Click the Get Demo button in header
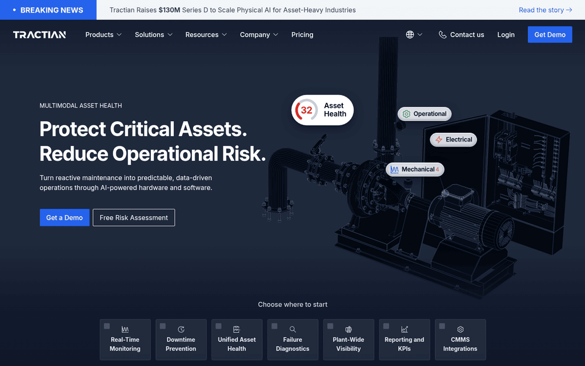 550,35
